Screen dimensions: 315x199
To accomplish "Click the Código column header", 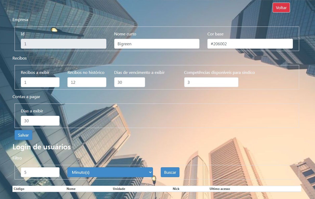I will (x=19, y=189).
